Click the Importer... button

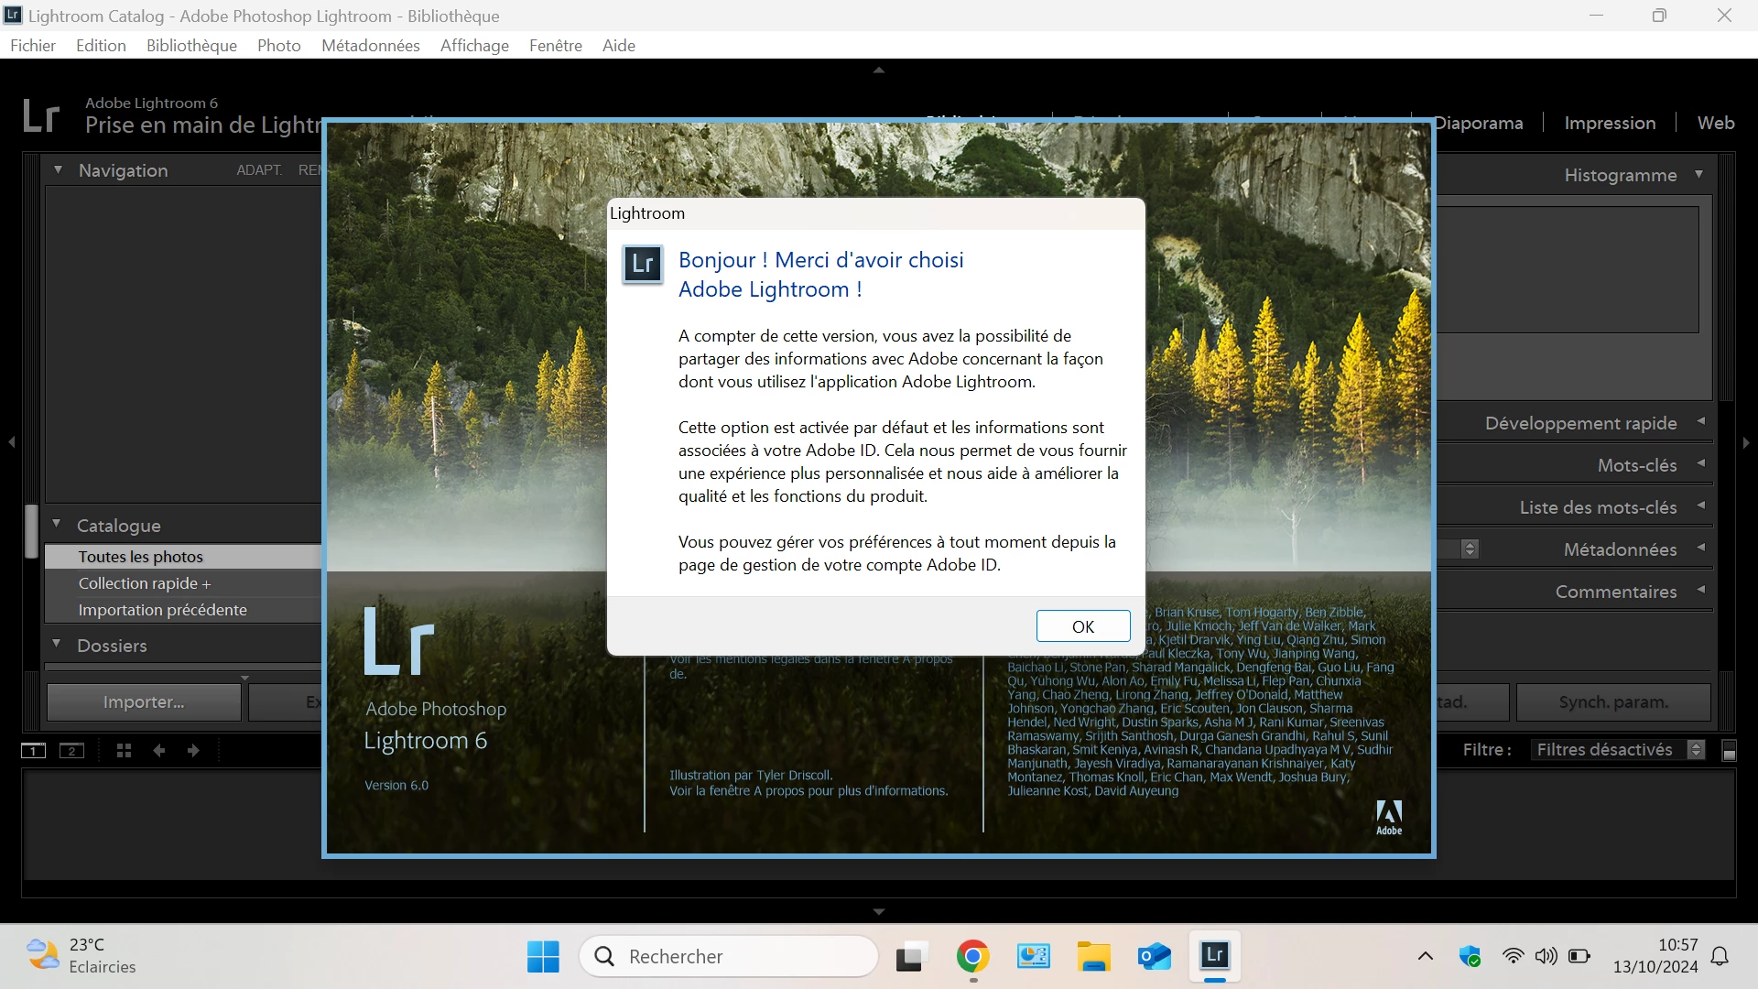coord(144,702)
